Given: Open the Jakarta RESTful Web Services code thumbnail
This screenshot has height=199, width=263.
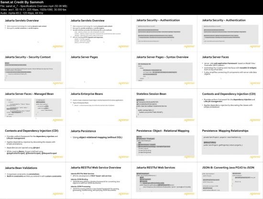Looking at the screenshot, I should click(x=164, y=180).
